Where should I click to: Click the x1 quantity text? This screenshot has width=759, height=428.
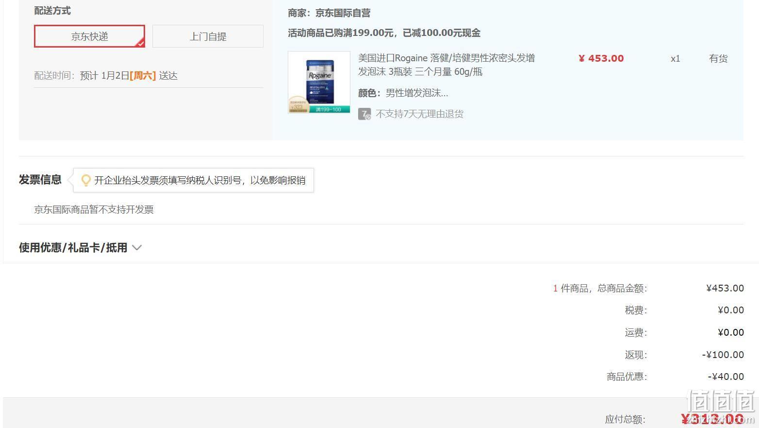coord(675,59)
